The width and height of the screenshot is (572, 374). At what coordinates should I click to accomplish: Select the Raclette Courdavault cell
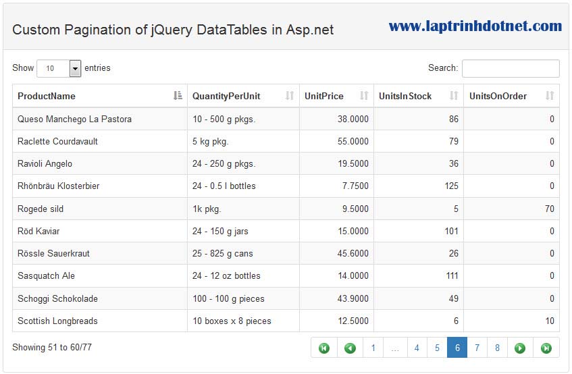(100, 141)
